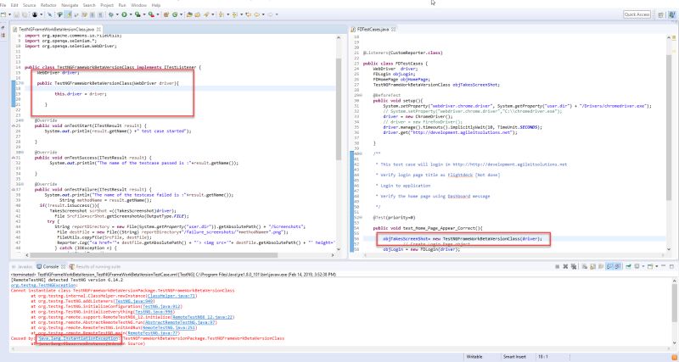Open the Back navigation dropdown arrow
679x362 pixels.
click(263, 14)
